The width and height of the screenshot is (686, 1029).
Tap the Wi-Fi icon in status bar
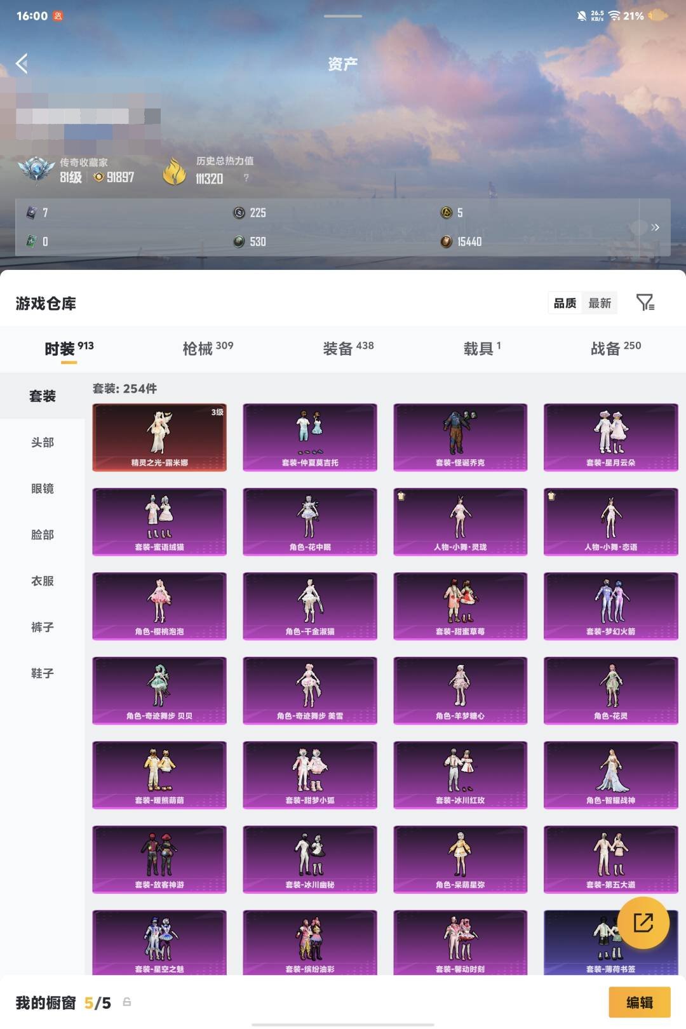pyautogui.click(x=614, y=16)
